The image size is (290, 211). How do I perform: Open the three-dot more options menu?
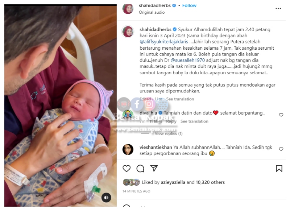pos(278,8)
